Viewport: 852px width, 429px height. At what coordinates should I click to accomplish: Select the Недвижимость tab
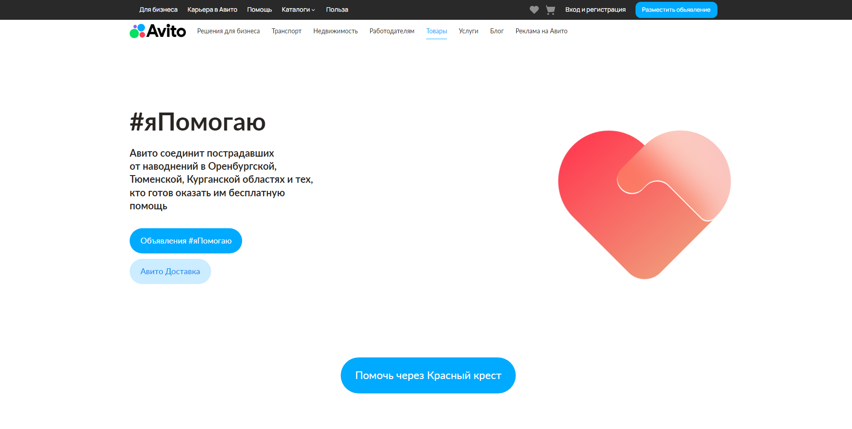click(335, 31)
